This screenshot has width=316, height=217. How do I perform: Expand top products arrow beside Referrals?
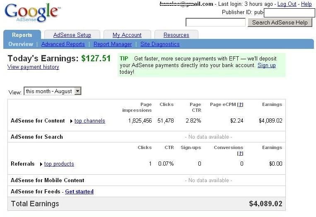41,164
